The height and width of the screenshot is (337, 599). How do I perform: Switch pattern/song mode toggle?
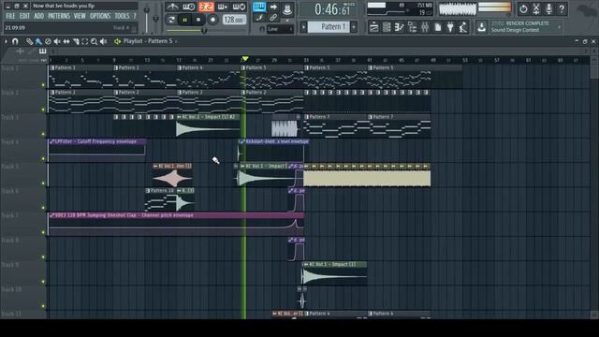tap(171, 20)
